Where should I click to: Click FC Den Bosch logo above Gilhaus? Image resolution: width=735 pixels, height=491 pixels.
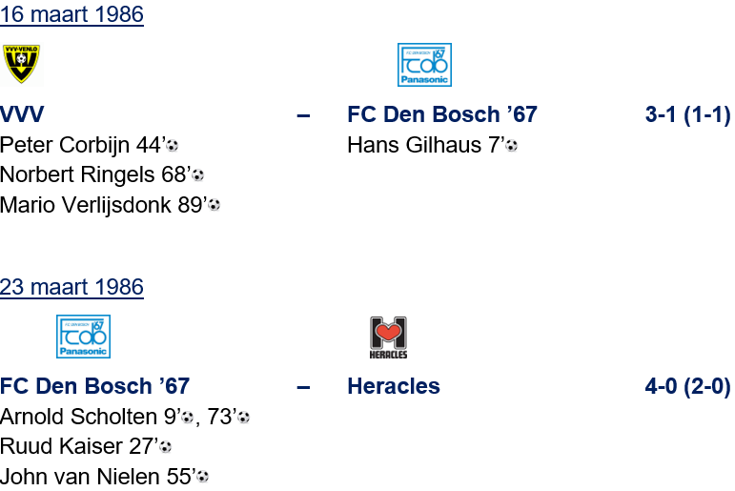click(424, 65)
